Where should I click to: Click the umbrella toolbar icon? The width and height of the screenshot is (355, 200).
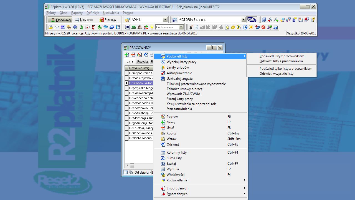coord(106,27)
